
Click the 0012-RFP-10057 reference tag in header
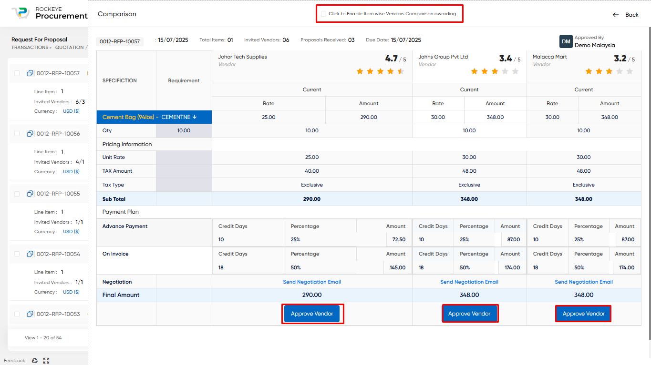click(120, 41)
